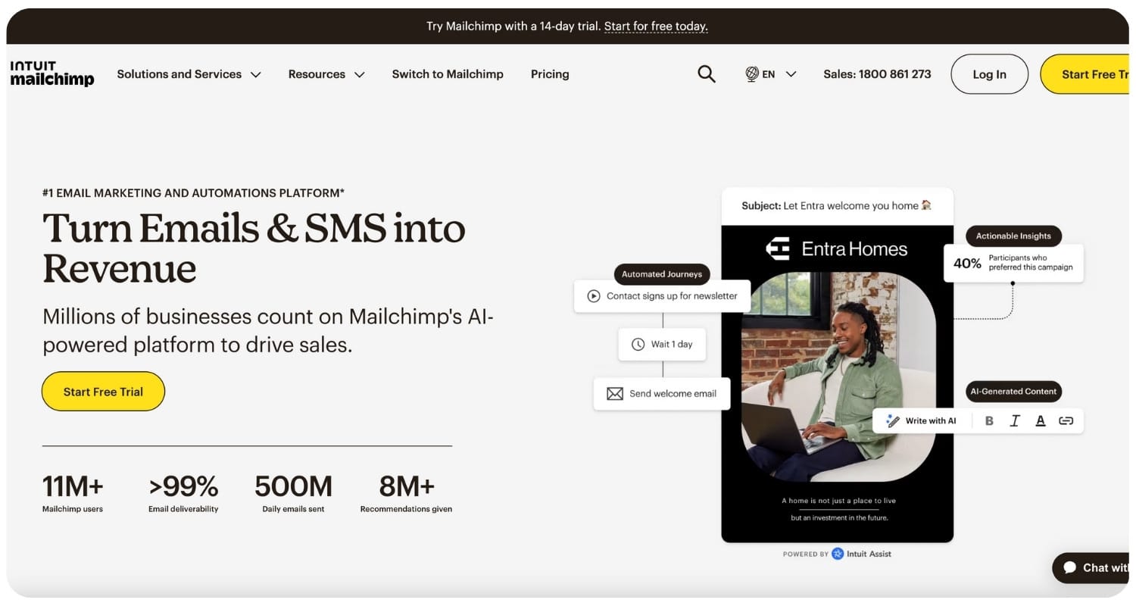Toggle bold formatting in the AI toolbar
The height and width of the screenshot is (606, 1136).
989,420
